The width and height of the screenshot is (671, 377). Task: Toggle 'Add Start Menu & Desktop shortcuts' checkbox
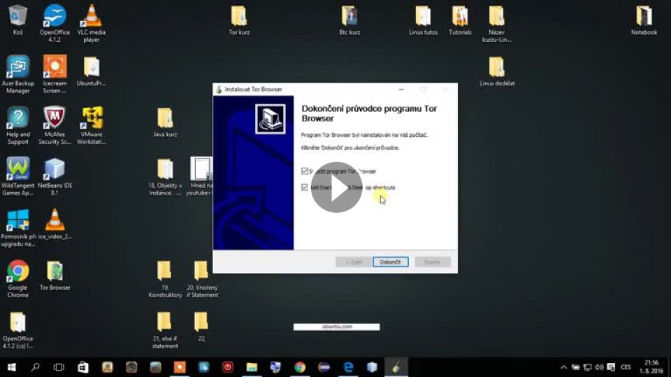pos(305,187)
